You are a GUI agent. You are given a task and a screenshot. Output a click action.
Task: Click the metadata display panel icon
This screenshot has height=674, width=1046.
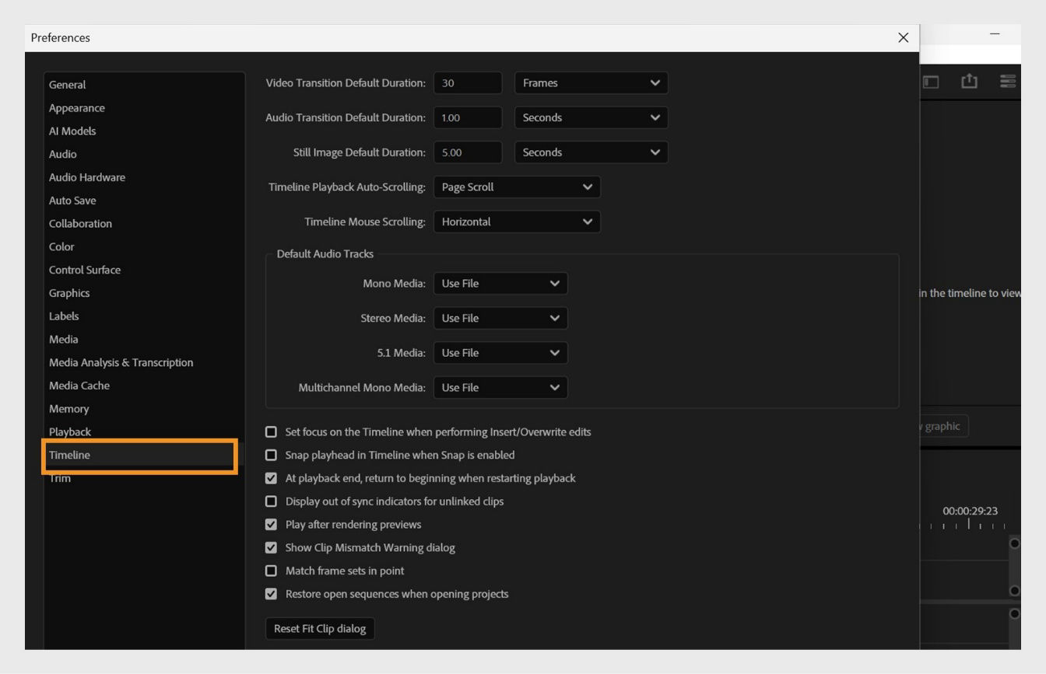pos(932,80)
